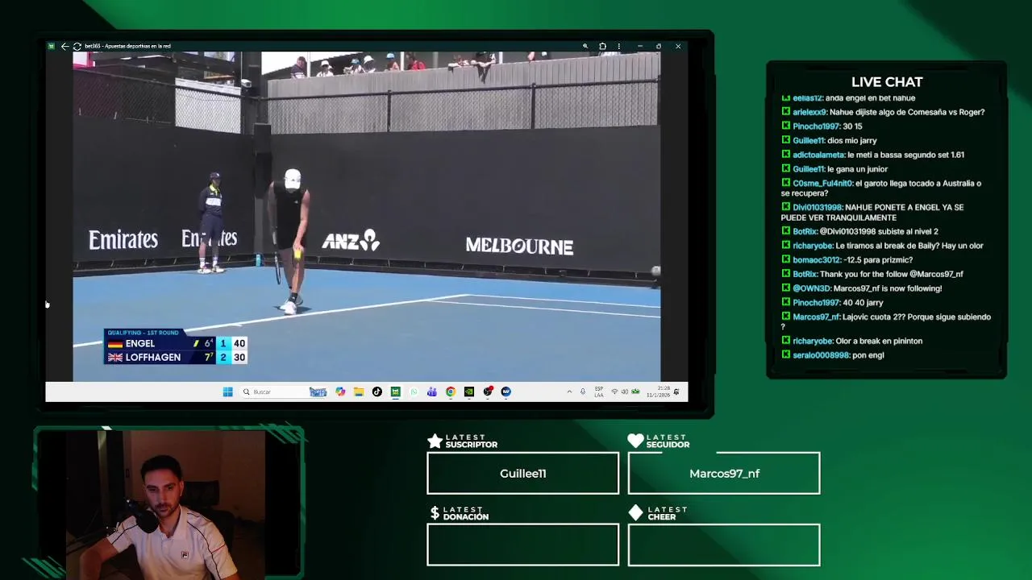Open Microsoft Teams from the taskbar
1032x580 pixels.
coord(432,391)
